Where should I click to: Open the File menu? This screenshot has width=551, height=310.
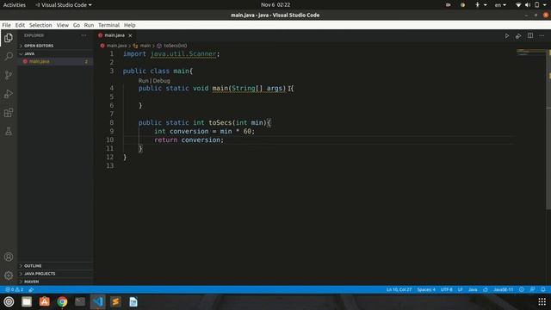pyautogui.click(x=6, y=25)
